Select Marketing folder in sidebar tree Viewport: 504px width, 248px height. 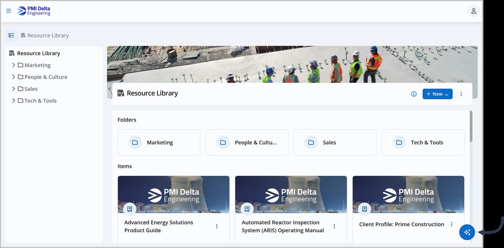point(34,65)
